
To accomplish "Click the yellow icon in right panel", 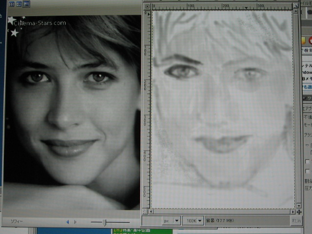I will click(303, 40).
